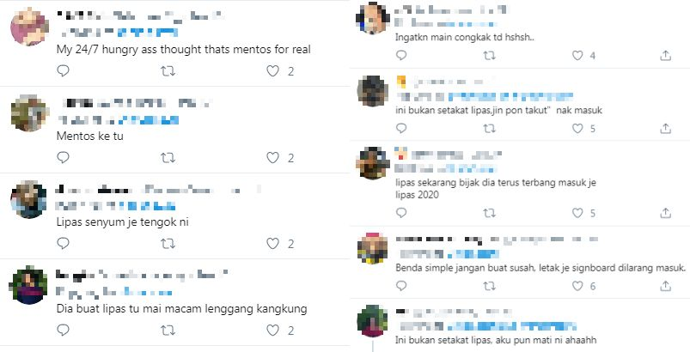Open avatar of 'Ingatkn main congkak' commenter
This screenshot has height=352, width=690.
(x=373, y=18)
